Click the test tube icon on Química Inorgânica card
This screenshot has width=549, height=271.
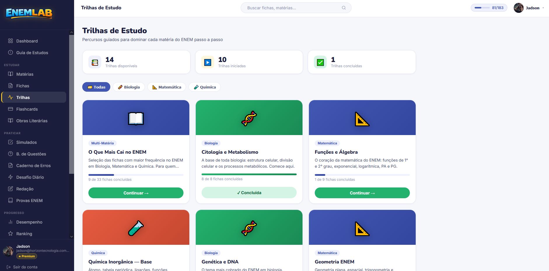click(x=136, y=228)
